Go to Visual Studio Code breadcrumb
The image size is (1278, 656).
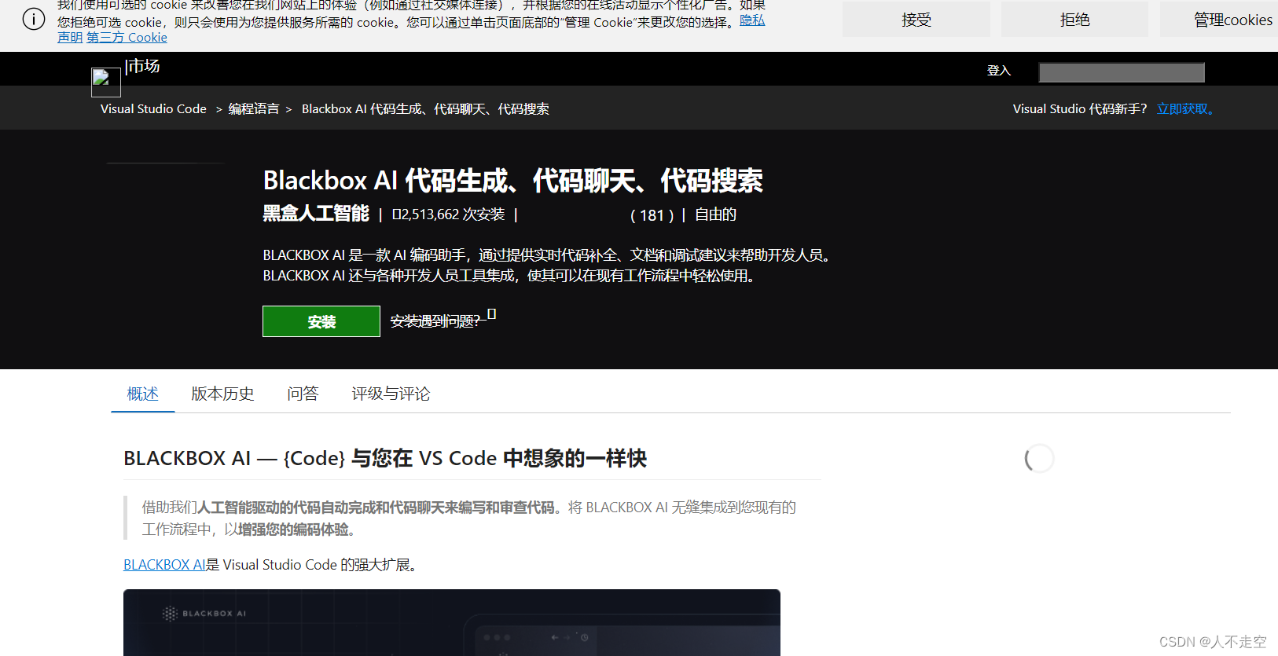(153, 108)
